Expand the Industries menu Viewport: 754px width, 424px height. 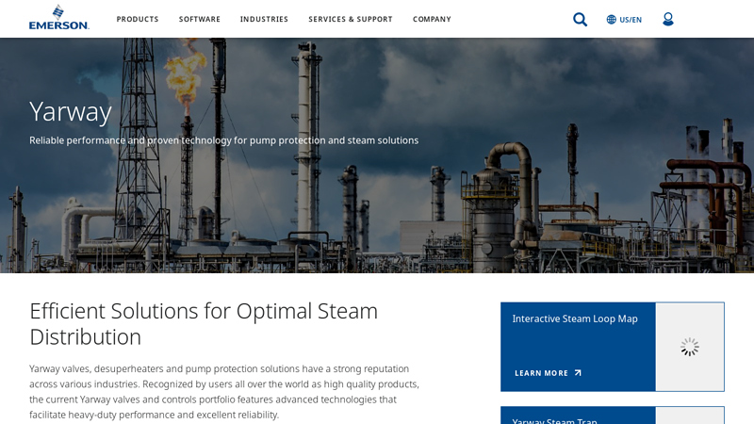264,19
